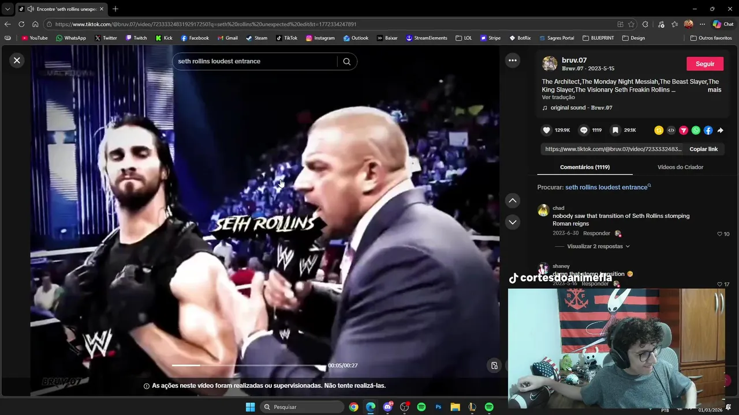The width and height of the screenshot is (739, 415).
Task: Open comments via speech bubble icon
Action: (584, 130)
